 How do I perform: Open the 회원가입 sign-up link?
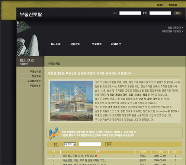click(173, 5)
